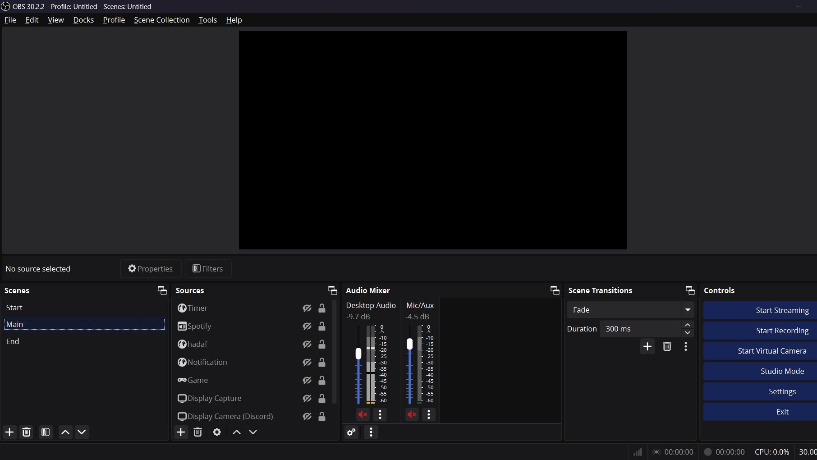Toggle visibility of Display Capture source
The width and height of the screenshot is (817, 460).
[307, 398]
